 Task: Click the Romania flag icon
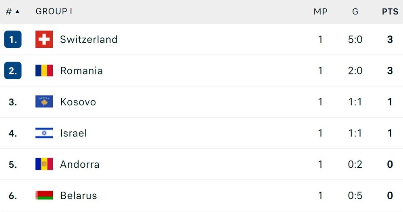click(x=44, y=71)
